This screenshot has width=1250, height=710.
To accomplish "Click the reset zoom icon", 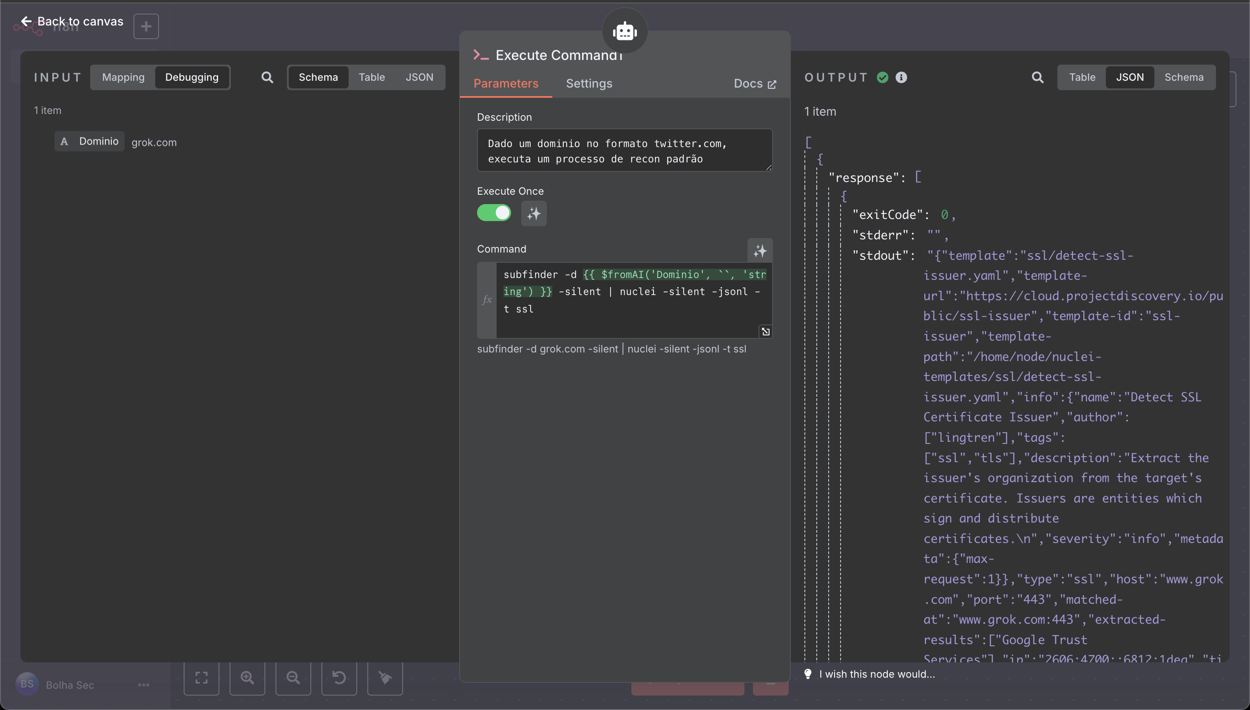I will pyautogui.click(x=339, y=677).
